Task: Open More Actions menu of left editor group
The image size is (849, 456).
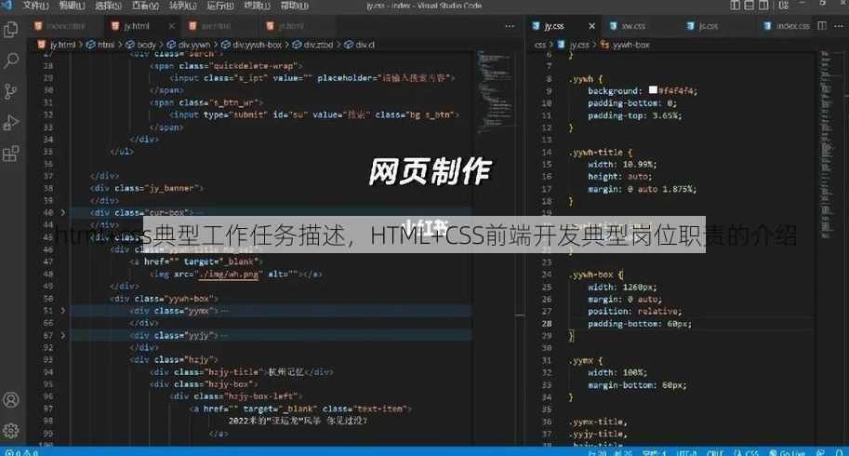Action: 510,25
